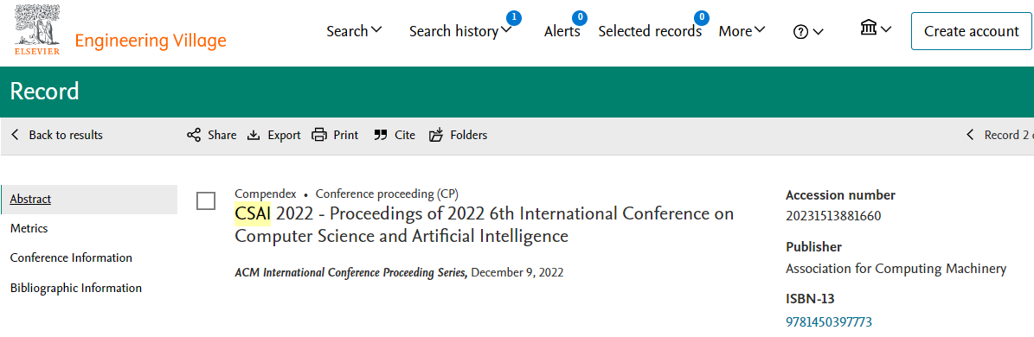Click the Compendex database label

[265, 194]
